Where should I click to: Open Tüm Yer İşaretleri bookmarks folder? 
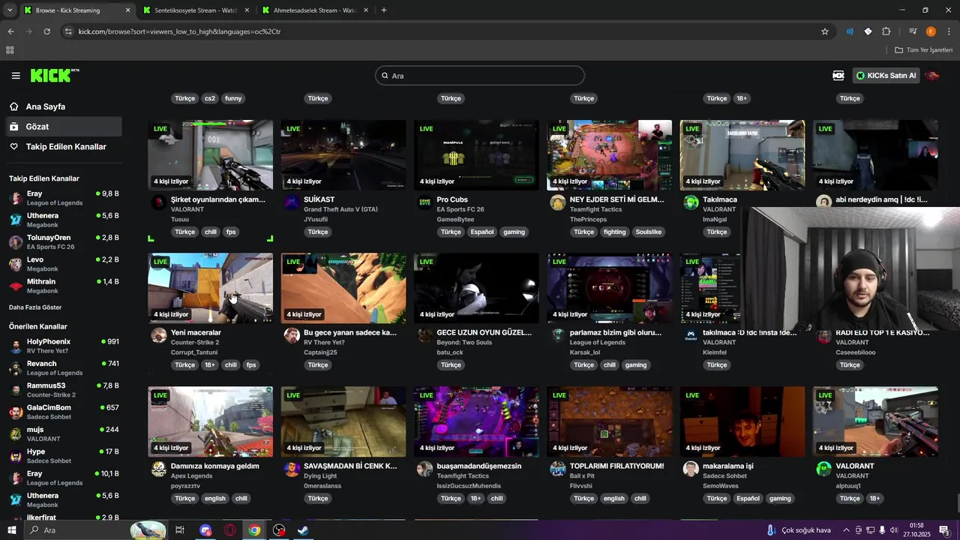[923, 50]
